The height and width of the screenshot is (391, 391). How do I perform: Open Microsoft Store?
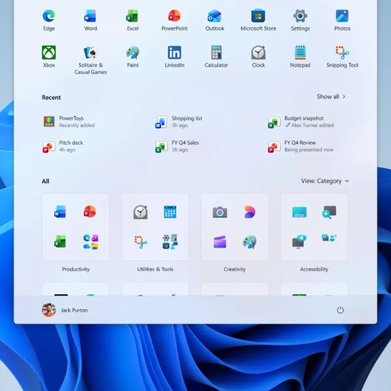pos(258,20)
